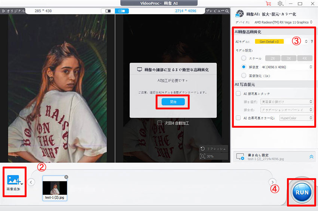Open the AIモデル Gen Detail v3 dropdown
This screenshot has height=211, width=318.
[x=281, y=41]
